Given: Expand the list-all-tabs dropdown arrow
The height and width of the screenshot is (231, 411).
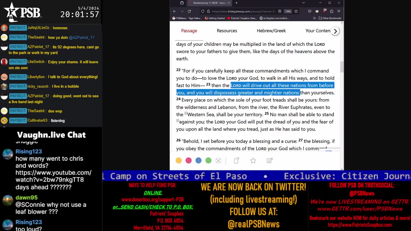Looking at the screenshot, I should click(x=303, y=3).
